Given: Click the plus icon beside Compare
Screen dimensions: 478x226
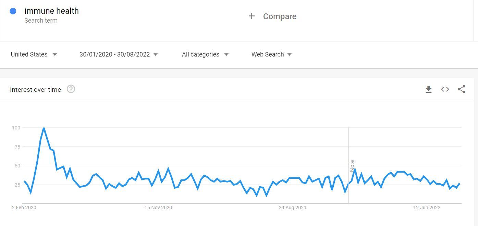Looking at the screenshot, I should (252, 16).
